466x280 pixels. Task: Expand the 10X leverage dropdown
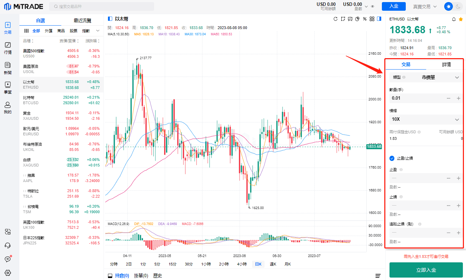(426, 119)
